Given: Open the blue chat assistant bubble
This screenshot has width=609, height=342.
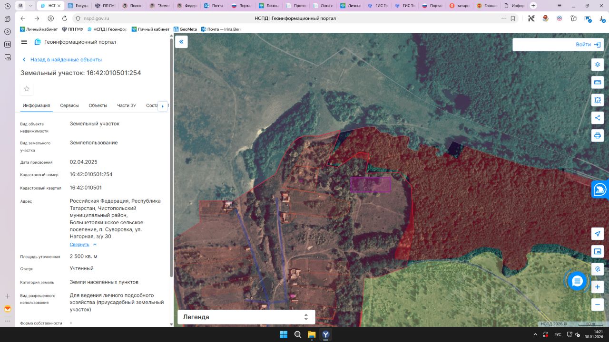Looking at the screenshot, I should coord(577,281).
